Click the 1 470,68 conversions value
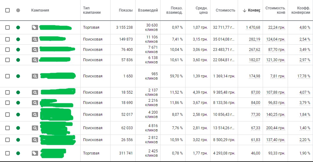The height and width of the screenshot is (162, 313). pos(253,27)
